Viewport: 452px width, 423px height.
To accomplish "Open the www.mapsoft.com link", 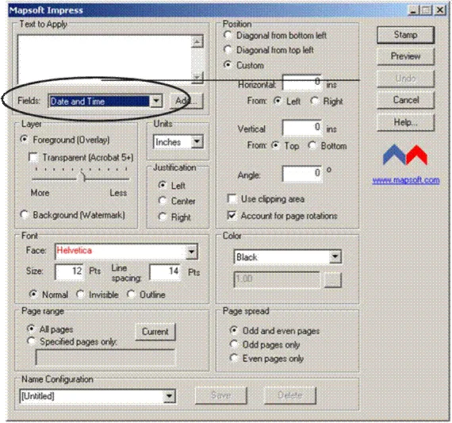I will (x=406, y=181).
